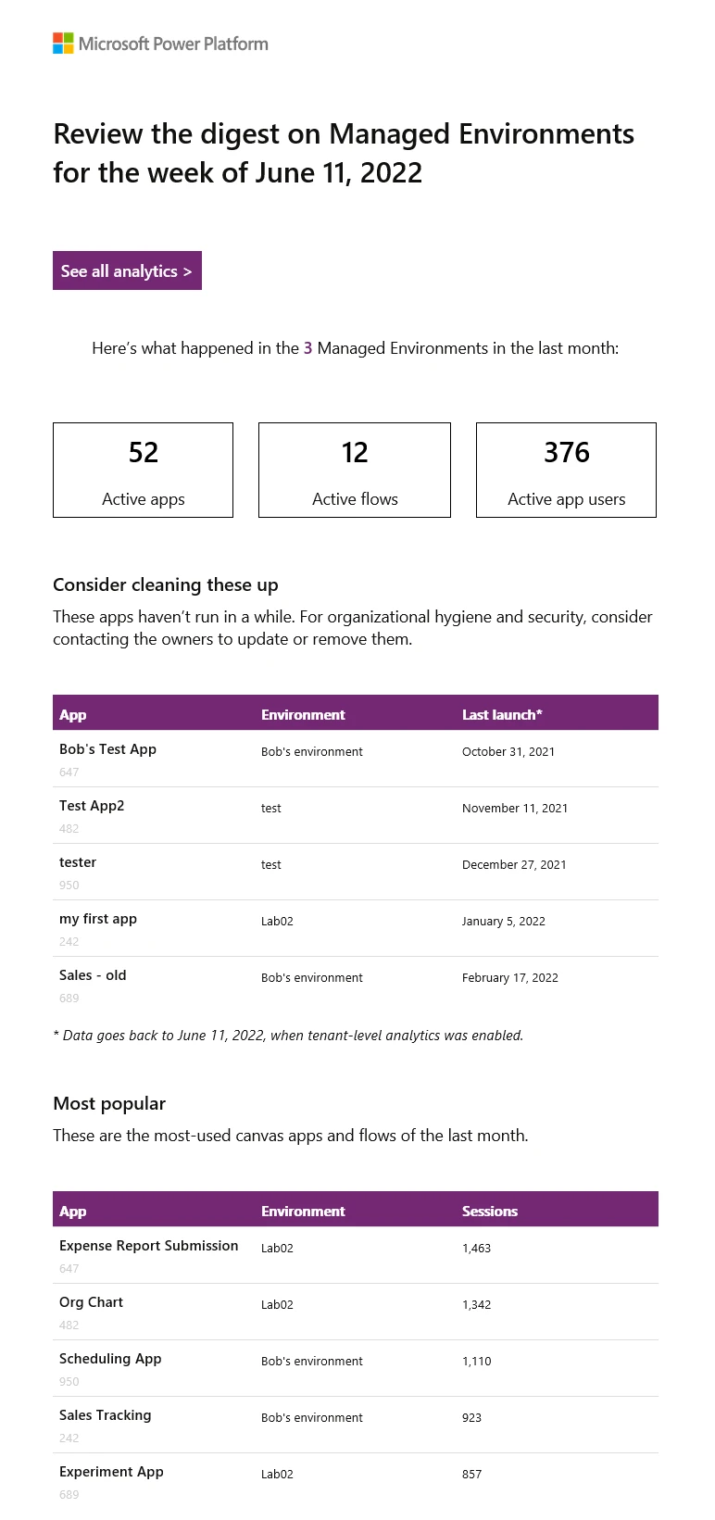Click the Microsoft Power Platform logo
Image resolution: width=715 pixels, height=1520 pixels.
159,43
